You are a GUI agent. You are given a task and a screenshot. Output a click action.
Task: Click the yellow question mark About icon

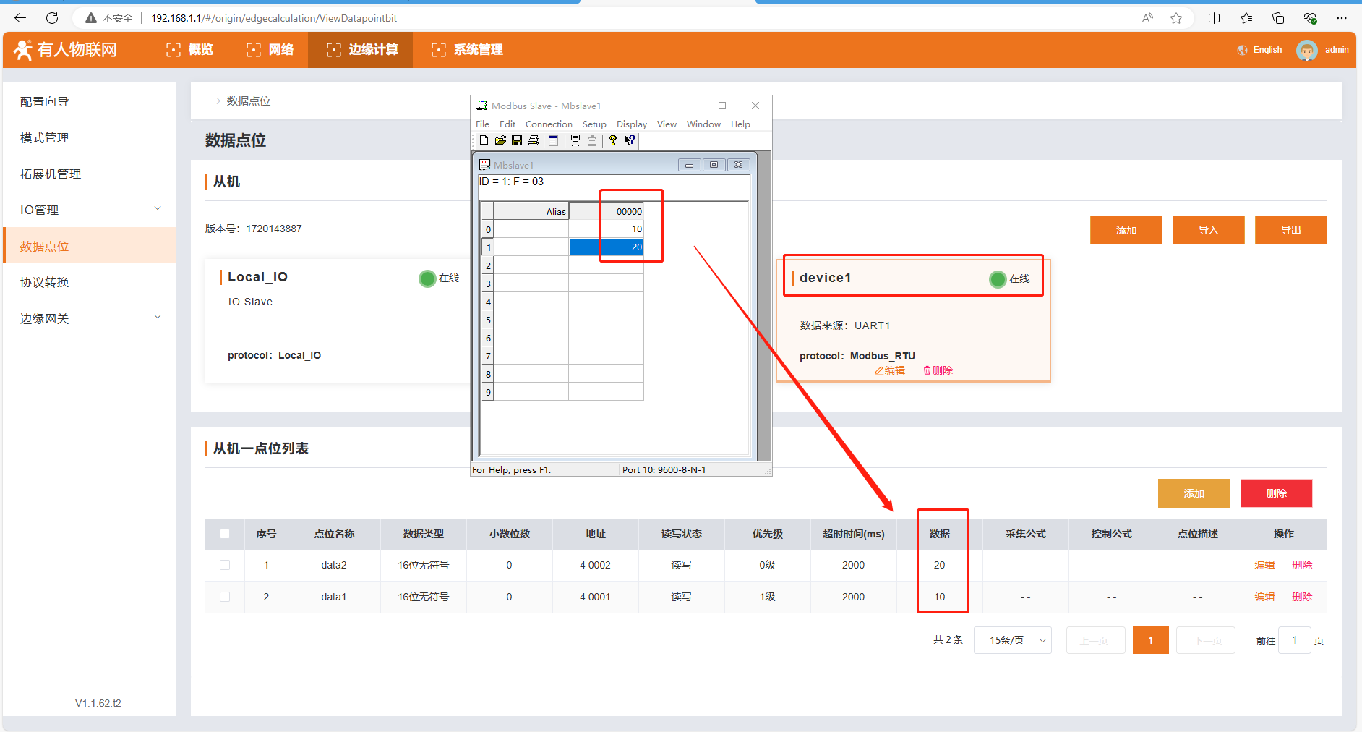[x=613, y=140]
